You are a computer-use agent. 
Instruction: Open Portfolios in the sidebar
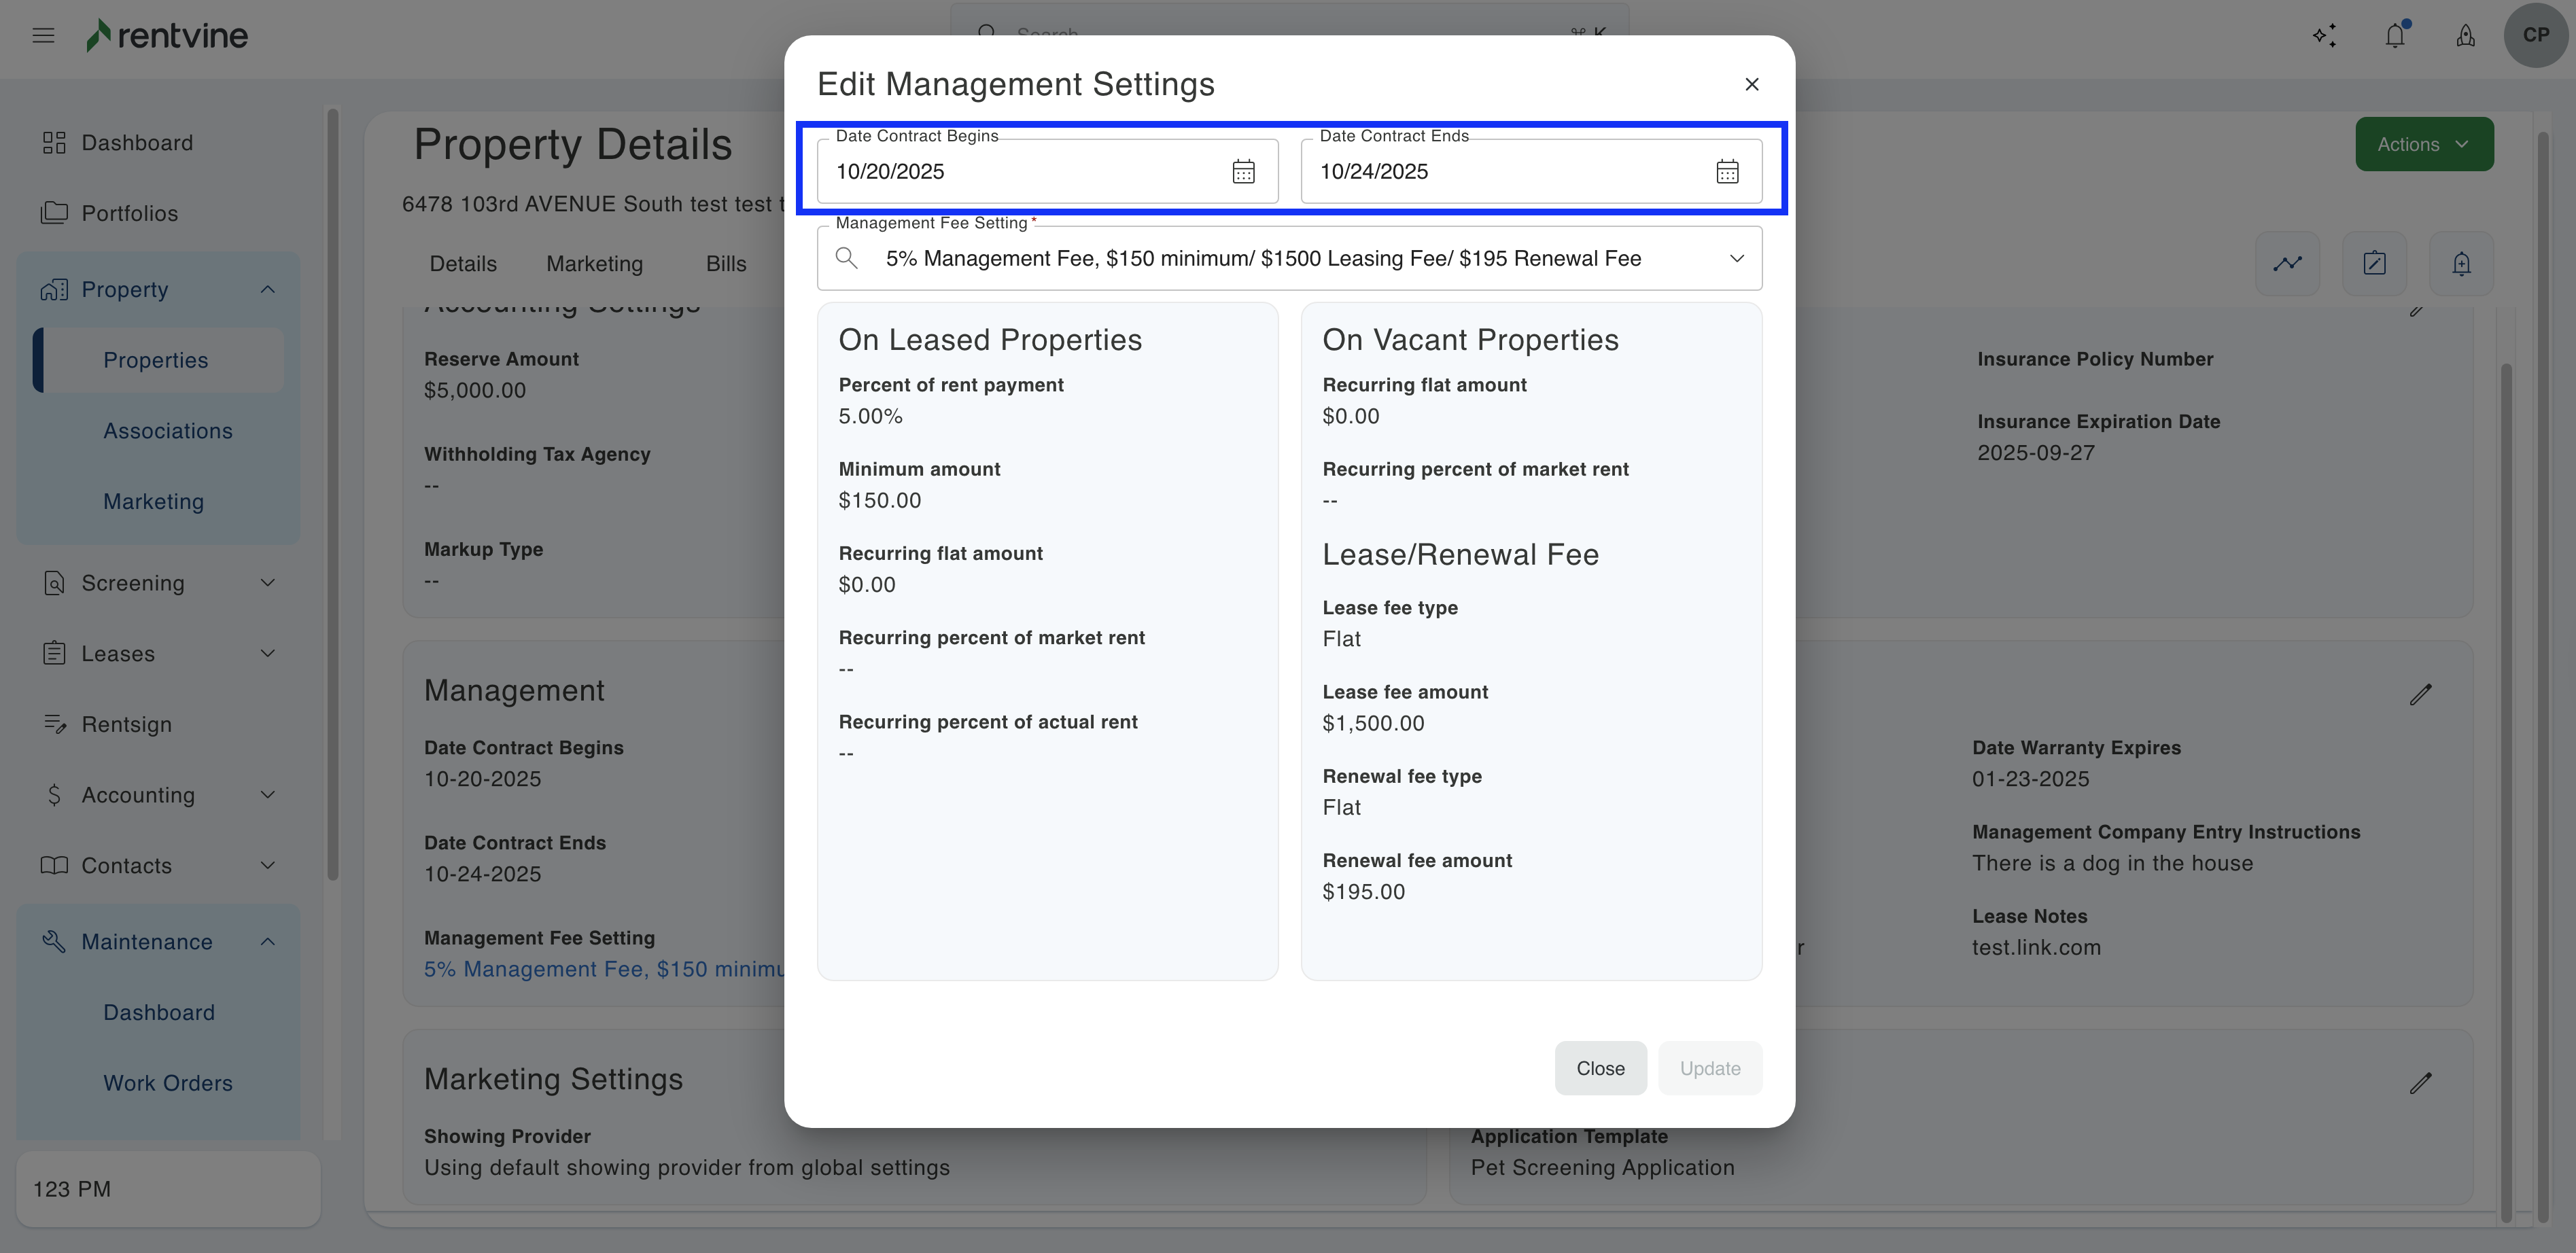(129, 213)
